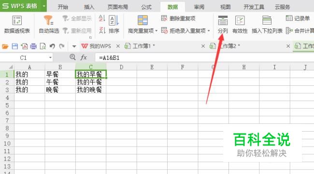Select cell containing 我的早餐
Viewport: 314px width, 174px height.
pos(91,74)
